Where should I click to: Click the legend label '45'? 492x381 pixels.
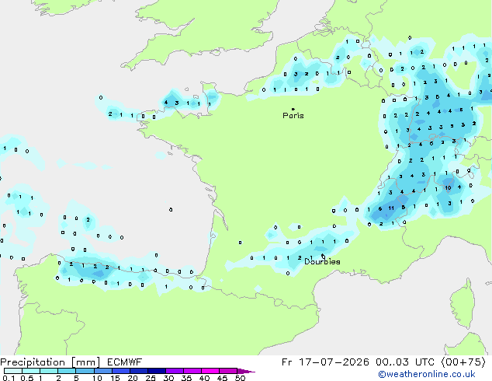point(222,378)
